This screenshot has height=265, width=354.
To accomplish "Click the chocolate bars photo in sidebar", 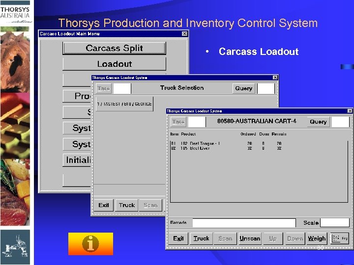I will point(15,126).
